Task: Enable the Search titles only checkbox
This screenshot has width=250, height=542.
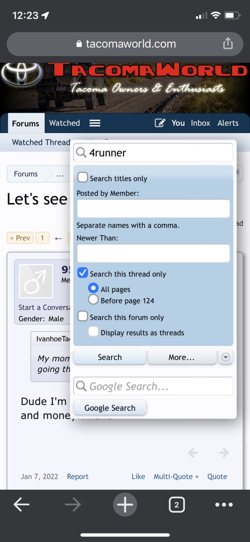Action: [x=83, y=178]
